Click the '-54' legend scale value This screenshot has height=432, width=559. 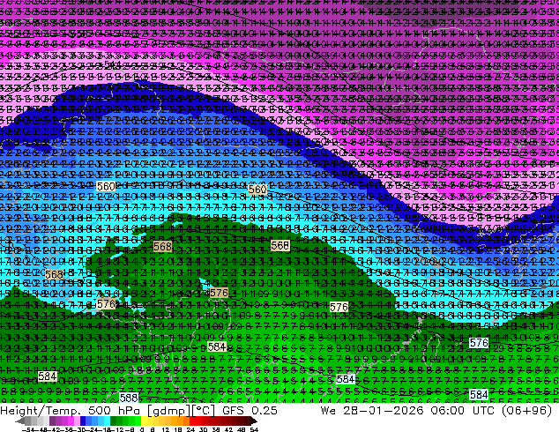(x=28, y=429)
